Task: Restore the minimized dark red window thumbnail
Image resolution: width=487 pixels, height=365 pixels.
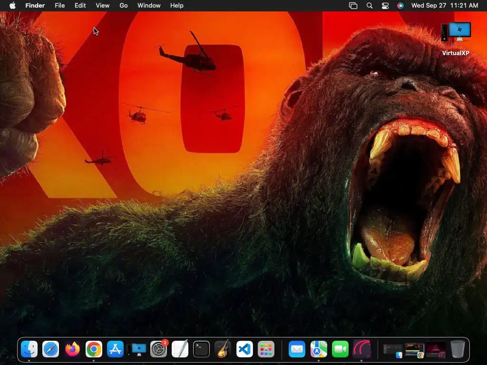Action: pyautogui.click(x=436, y=350)
